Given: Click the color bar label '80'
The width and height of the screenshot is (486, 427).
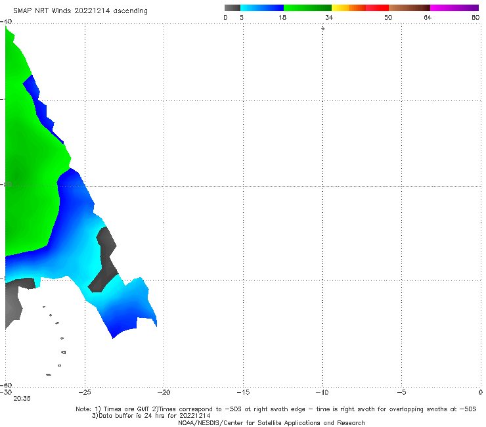Looking at the screenshot, I should pos(475,18).
